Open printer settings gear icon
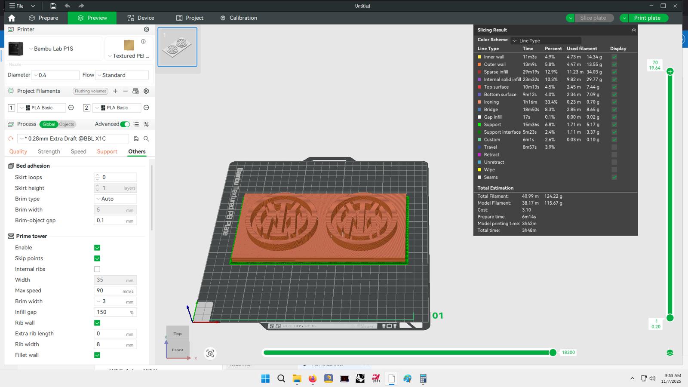This screenshot has width=688, height=387. point(146,30)
